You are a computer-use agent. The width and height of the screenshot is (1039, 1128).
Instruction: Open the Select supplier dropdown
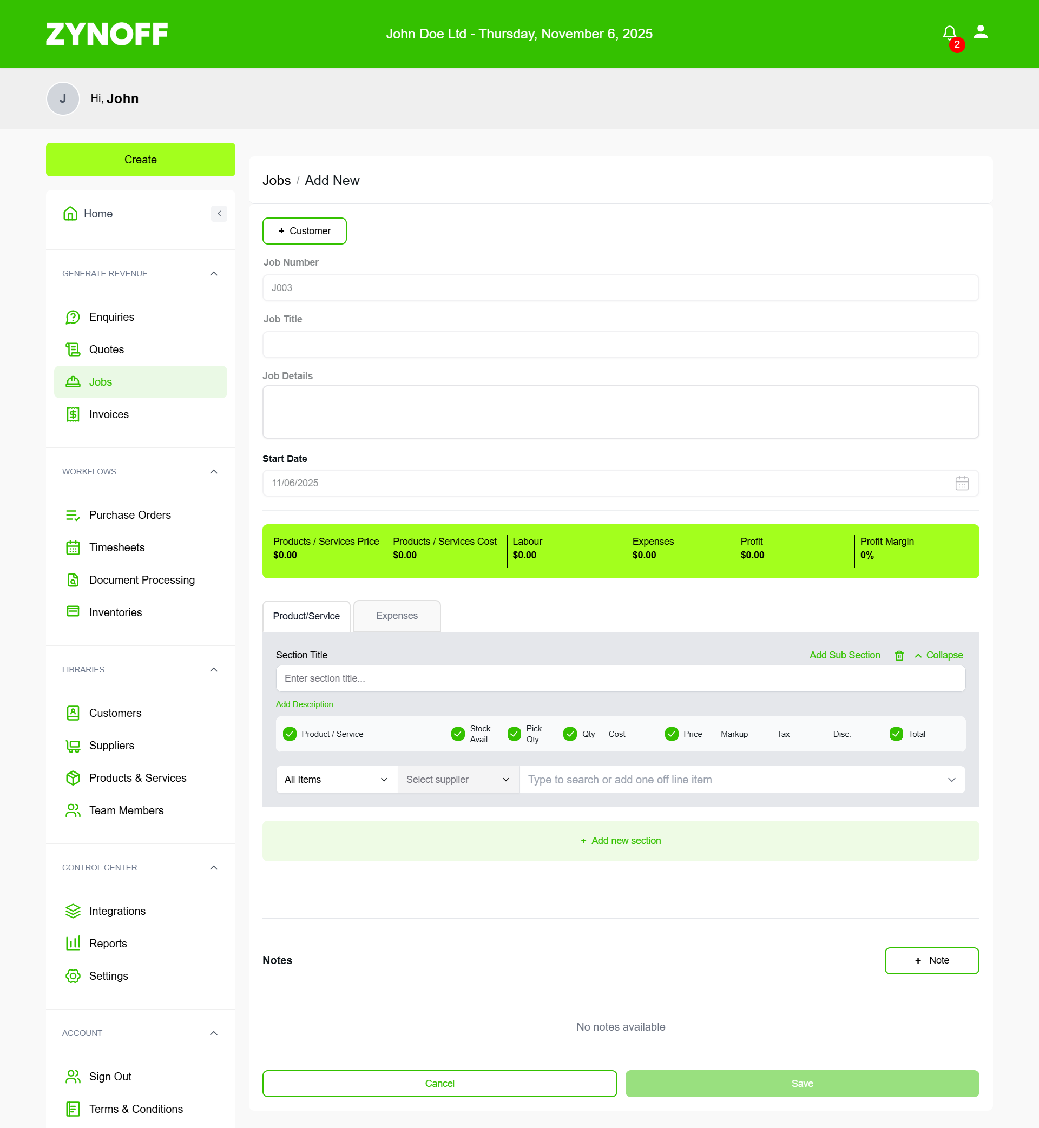point(458,780)
